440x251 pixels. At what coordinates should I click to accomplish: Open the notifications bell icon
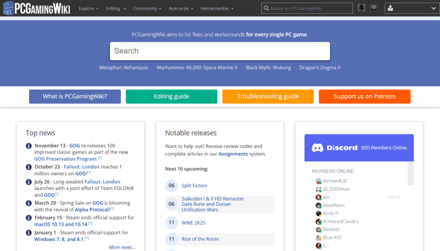[361, 8]
